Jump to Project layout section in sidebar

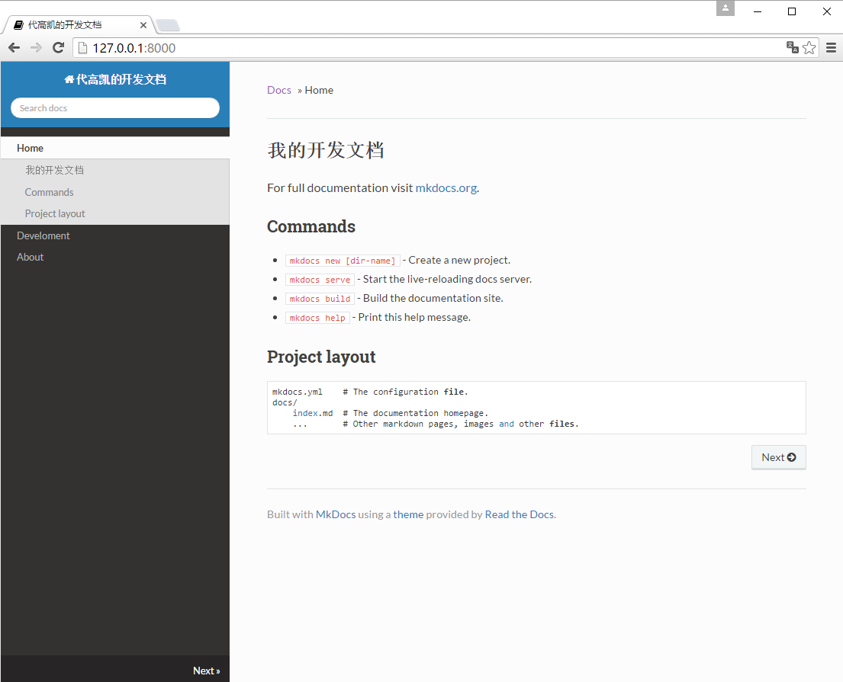(x=55, y=213)
